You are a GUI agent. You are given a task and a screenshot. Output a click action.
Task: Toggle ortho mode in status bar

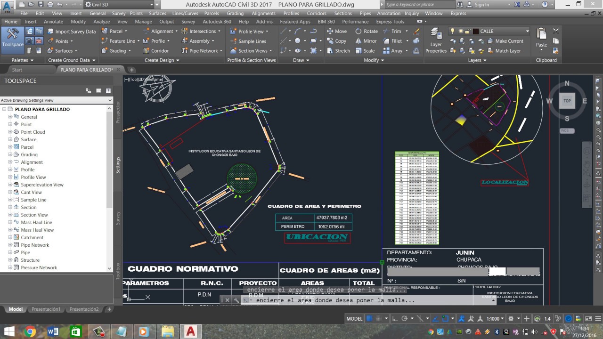(x=395, y=318)
